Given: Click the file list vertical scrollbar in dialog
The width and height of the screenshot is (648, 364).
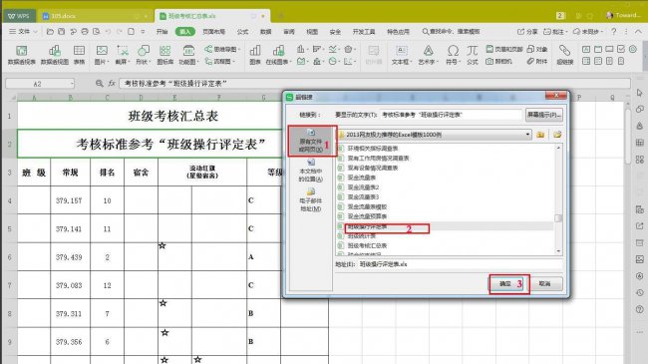Looking at the screenshot, I should point(558,199).
